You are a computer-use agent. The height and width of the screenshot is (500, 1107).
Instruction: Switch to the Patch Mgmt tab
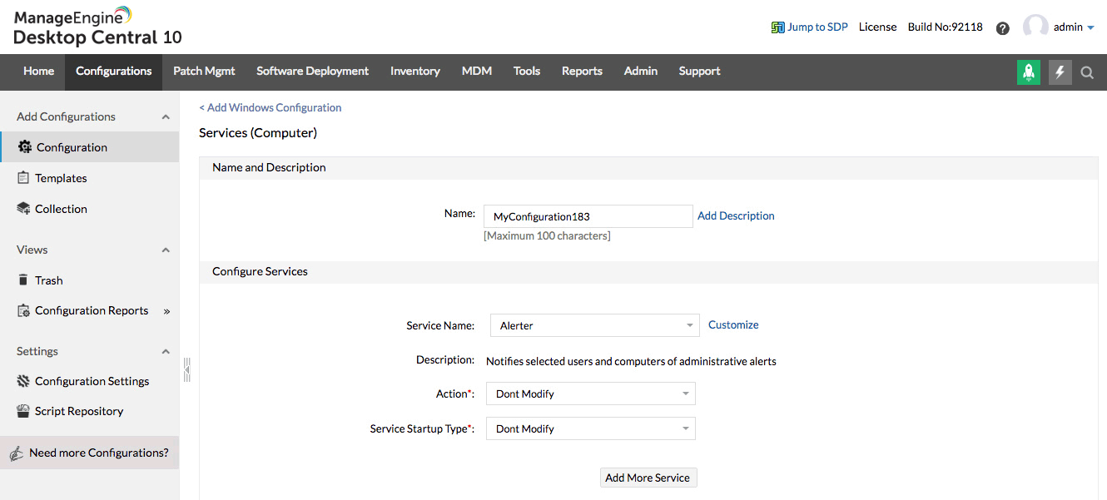click(204, 72)
